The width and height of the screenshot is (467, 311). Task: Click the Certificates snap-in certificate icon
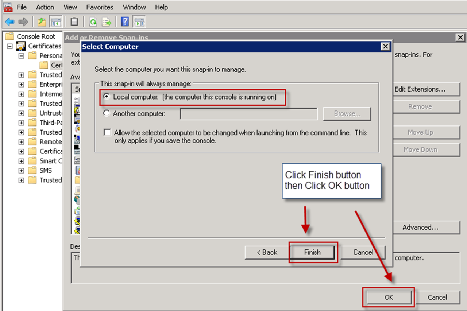(x=21, y=46)
